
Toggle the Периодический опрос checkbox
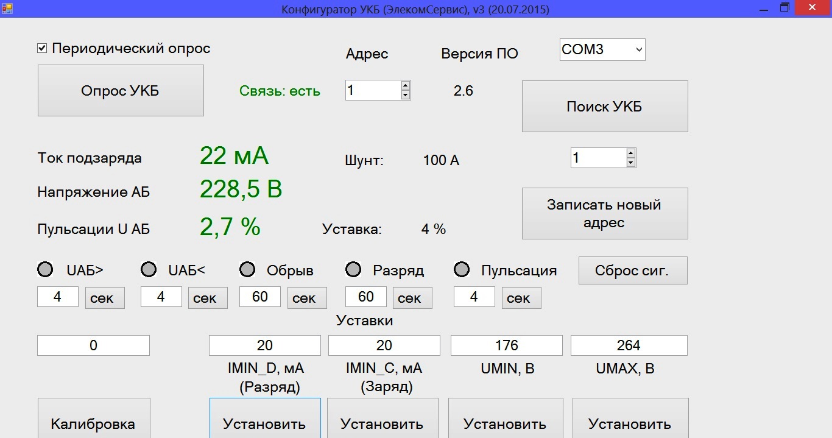point(42,48)
